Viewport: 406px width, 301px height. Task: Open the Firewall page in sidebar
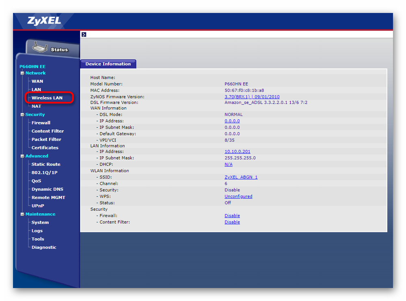point(41,123)
